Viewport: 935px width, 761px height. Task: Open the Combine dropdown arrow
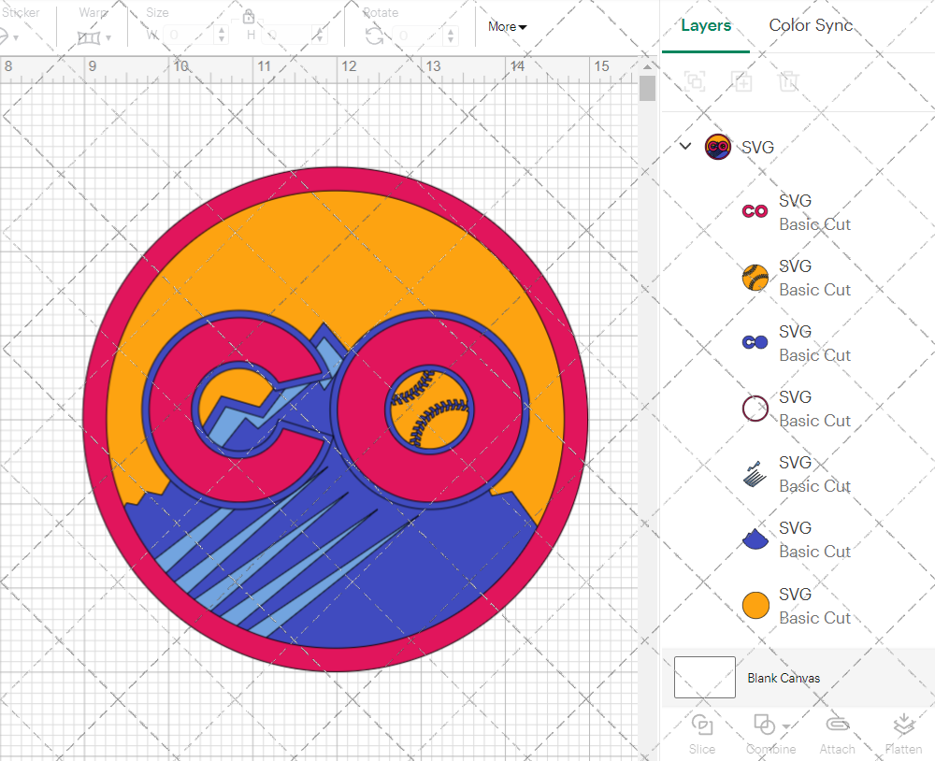[786, 726]
